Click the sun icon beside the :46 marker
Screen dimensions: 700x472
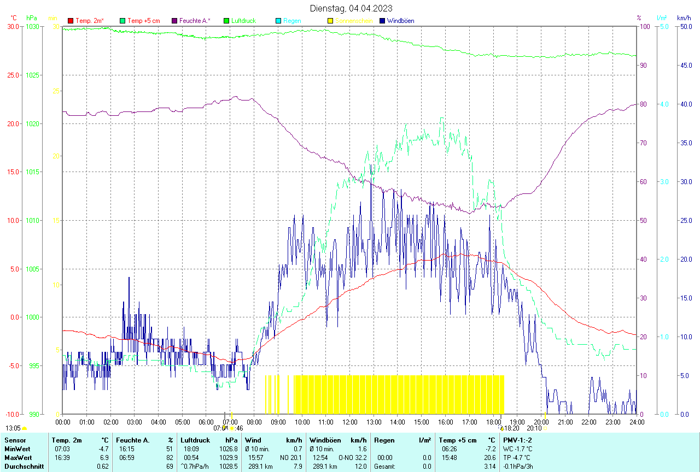[232, 428]
